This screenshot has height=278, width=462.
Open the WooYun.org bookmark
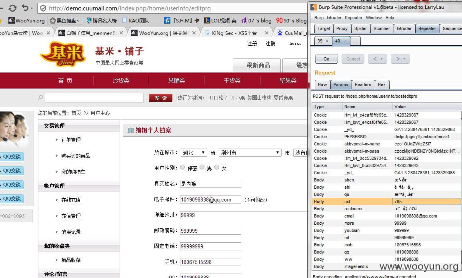click(x=26, y=20)
